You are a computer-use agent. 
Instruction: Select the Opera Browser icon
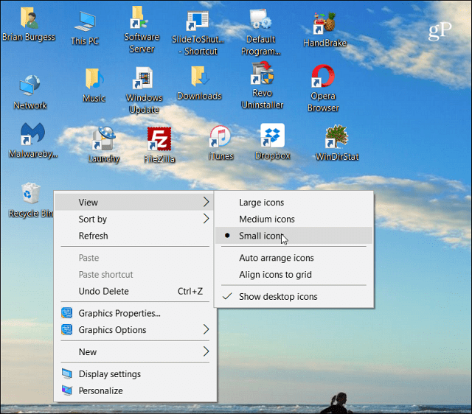323,78
